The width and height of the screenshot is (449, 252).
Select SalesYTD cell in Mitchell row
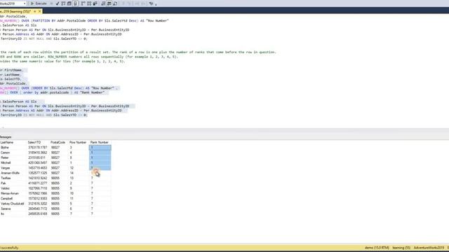click(38, 163)
